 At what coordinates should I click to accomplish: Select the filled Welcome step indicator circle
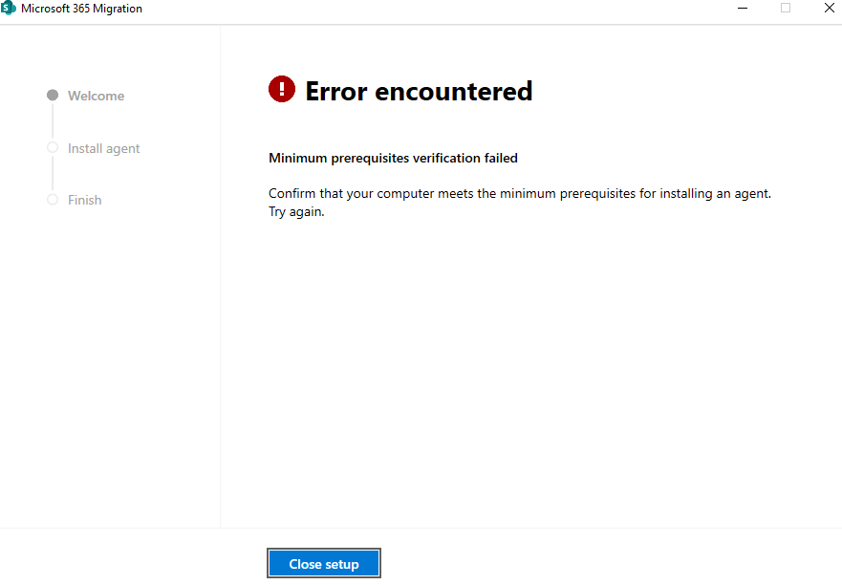pyautogui.click(x=52, y=96)
